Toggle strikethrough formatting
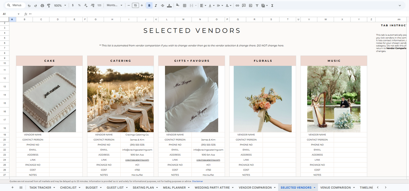This screenshot has width=409, height=191. pos(162,5)
